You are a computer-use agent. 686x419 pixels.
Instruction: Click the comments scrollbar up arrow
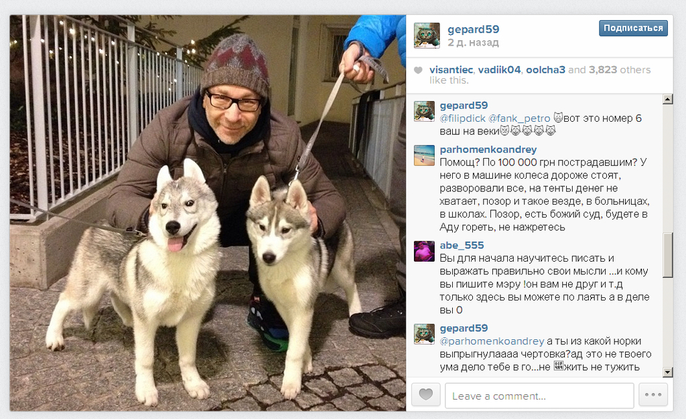[668, 100]
